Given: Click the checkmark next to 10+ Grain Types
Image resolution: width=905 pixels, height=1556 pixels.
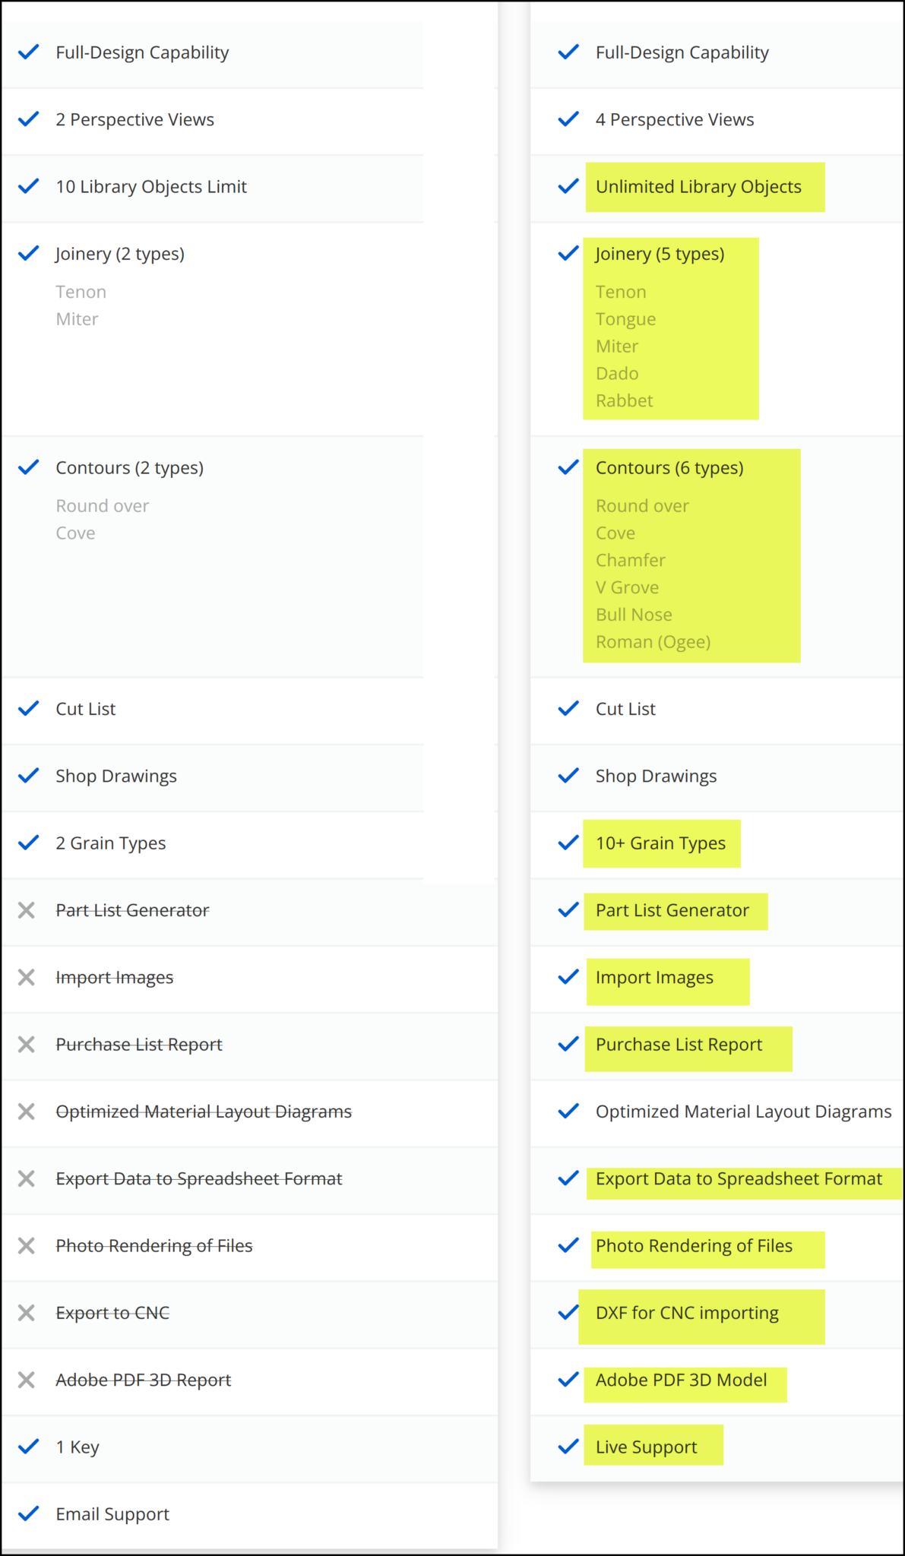Looking at the screenshot, I should [568, 843].
